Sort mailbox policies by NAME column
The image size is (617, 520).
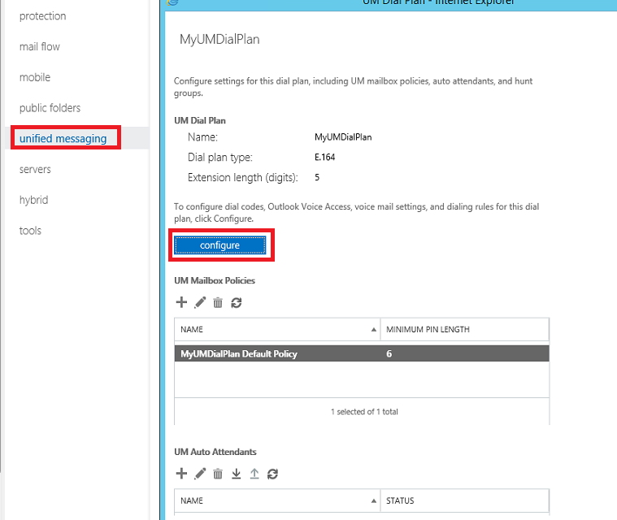276,329
